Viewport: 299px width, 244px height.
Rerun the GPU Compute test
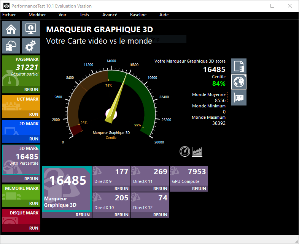pos(199,189)
